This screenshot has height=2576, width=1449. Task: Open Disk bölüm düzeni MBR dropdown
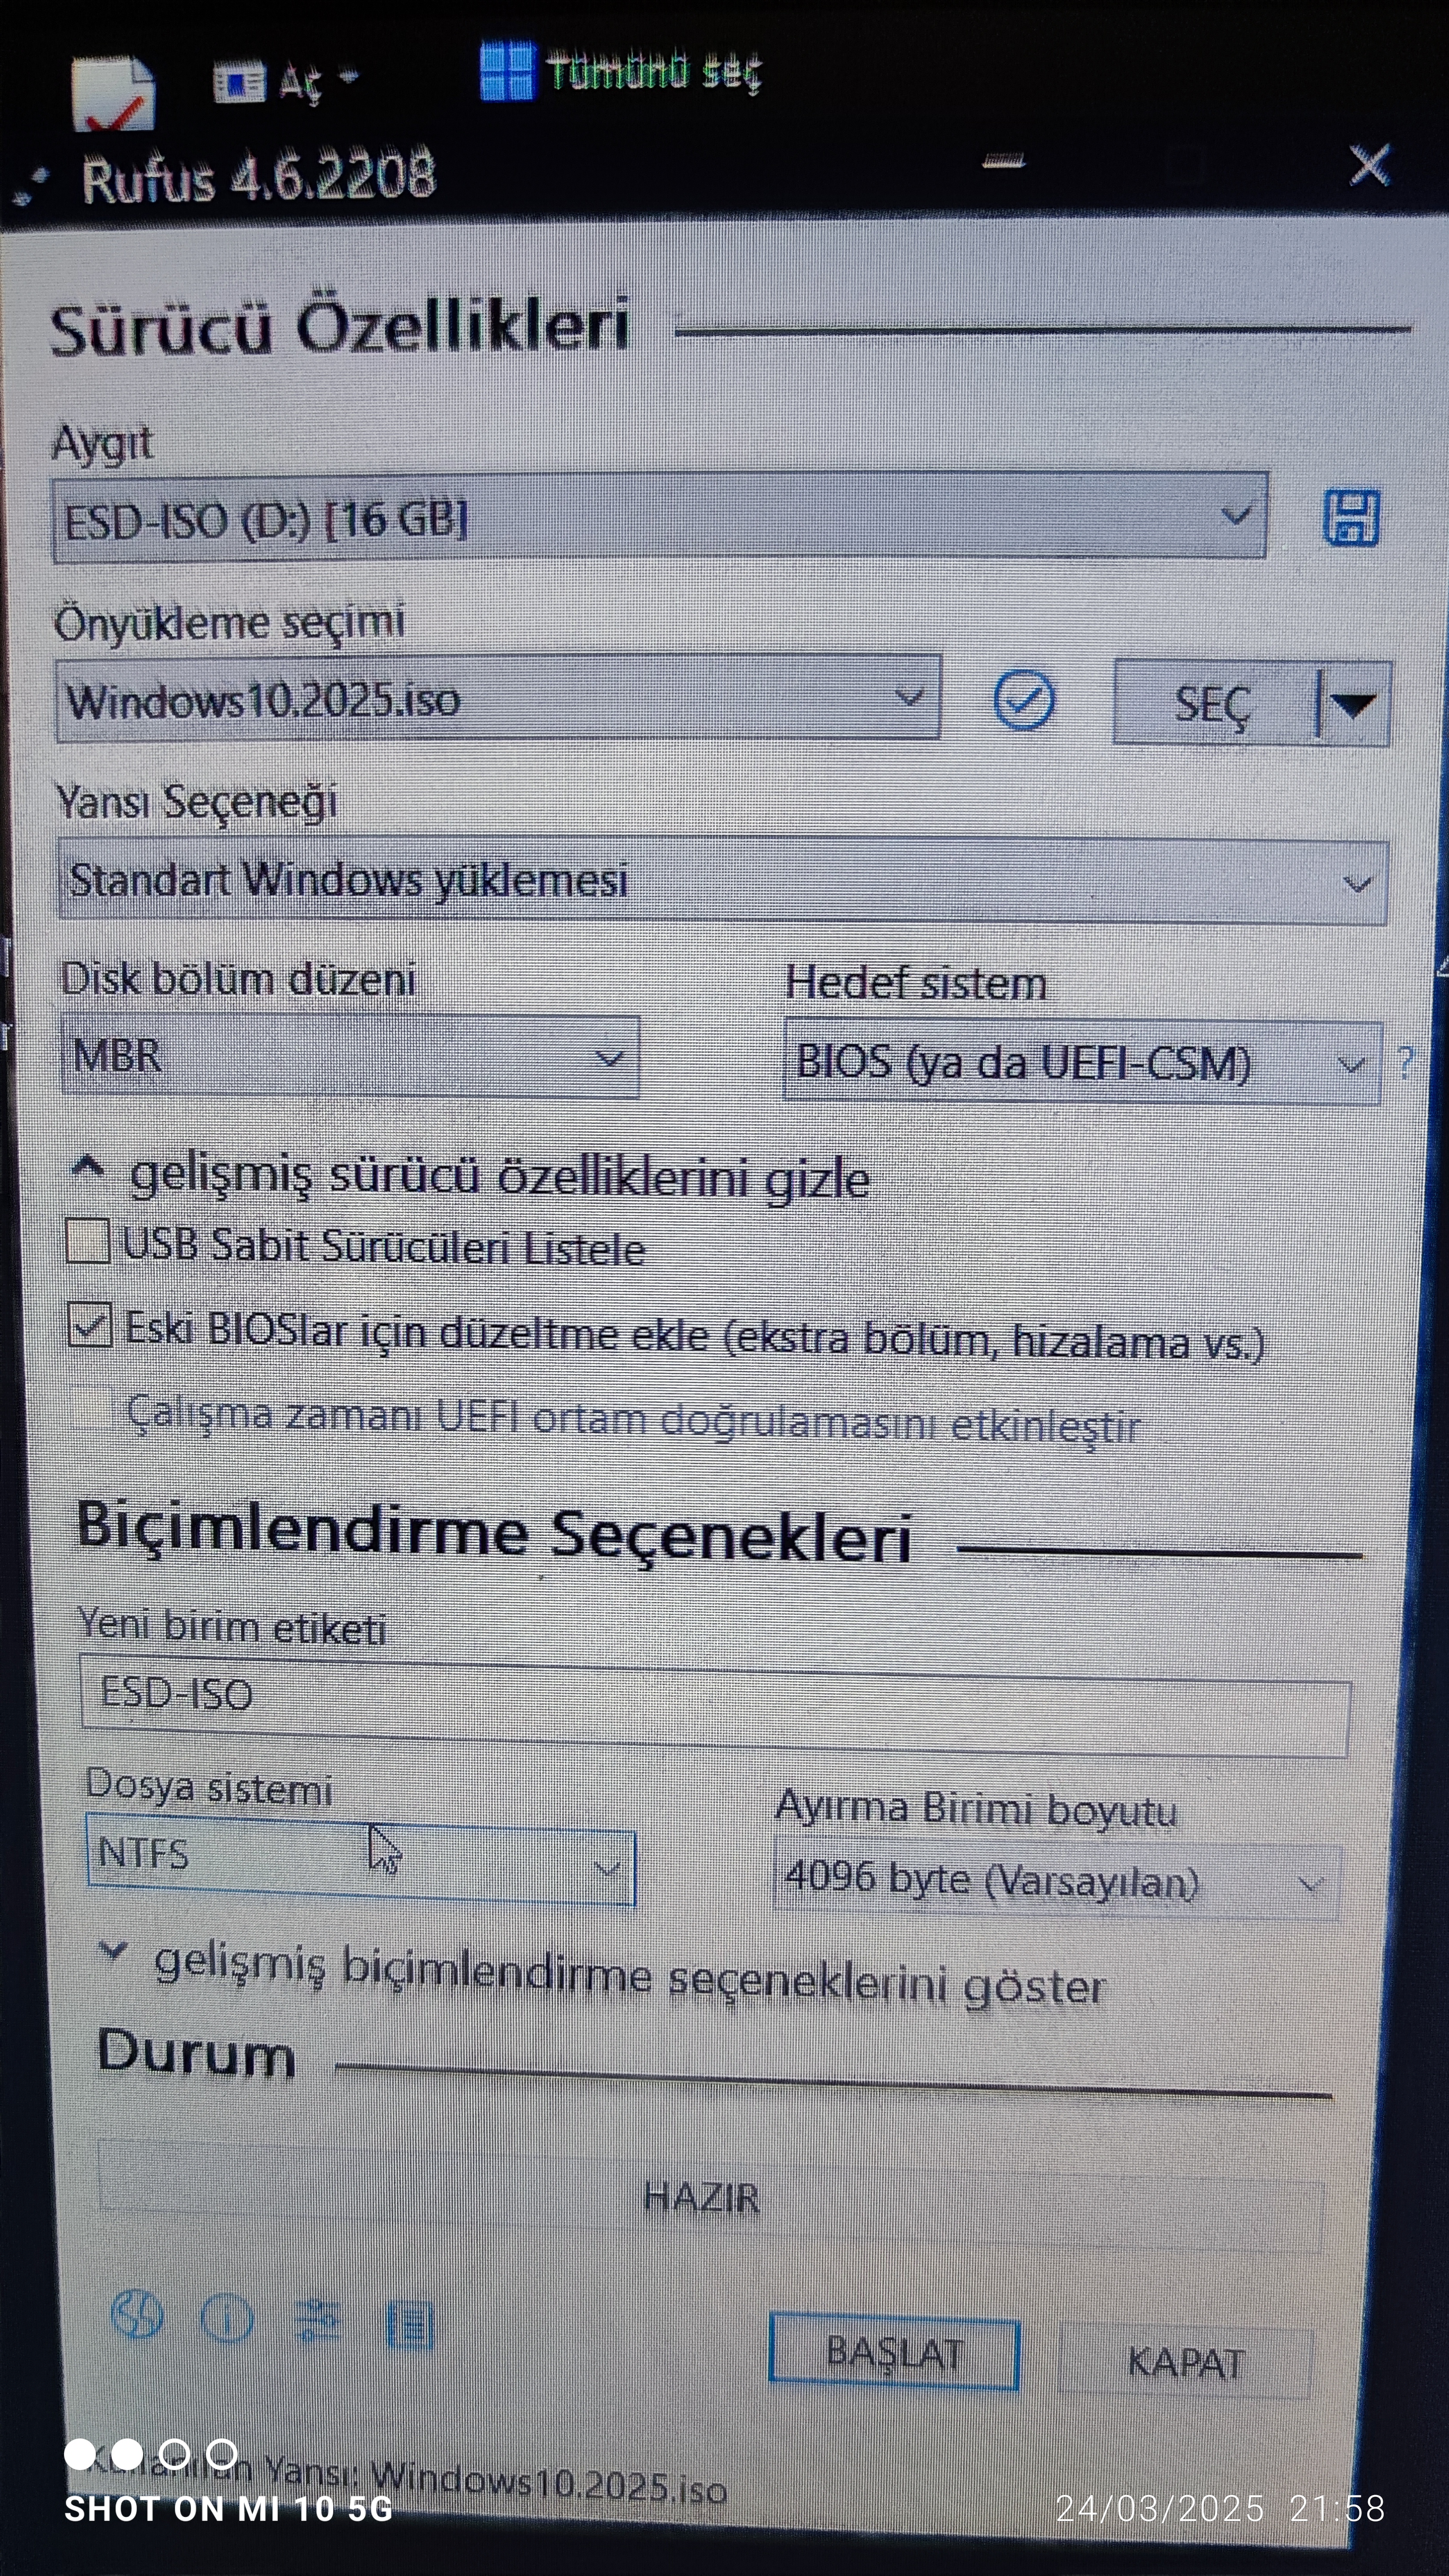pyautogui.click(x=350, y=1056)
